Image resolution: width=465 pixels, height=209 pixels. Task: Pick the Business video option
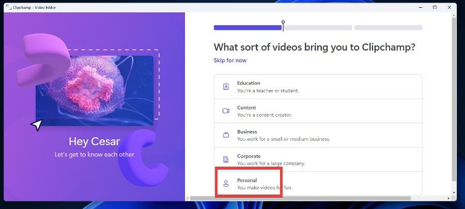(x=318, y=135)
